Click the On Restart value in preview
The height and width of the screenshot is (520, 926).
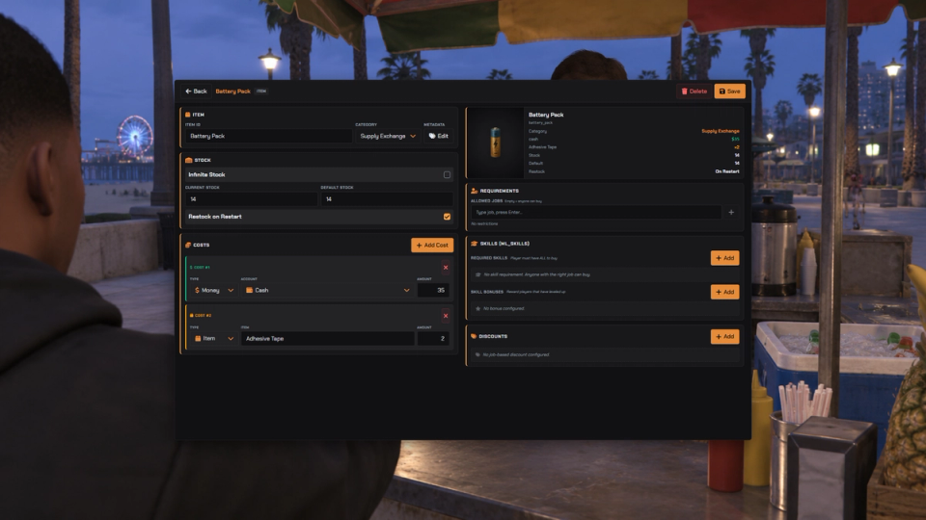click(x=727, y=171)
